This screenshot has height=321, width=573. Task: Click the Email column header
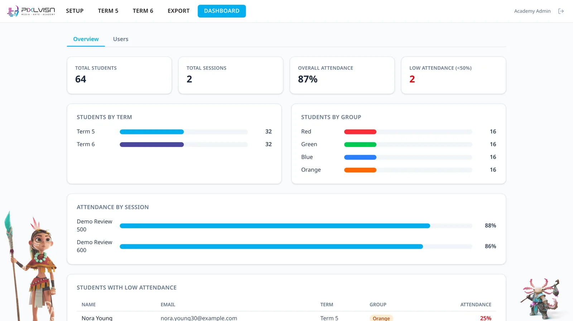coord(168,305)
